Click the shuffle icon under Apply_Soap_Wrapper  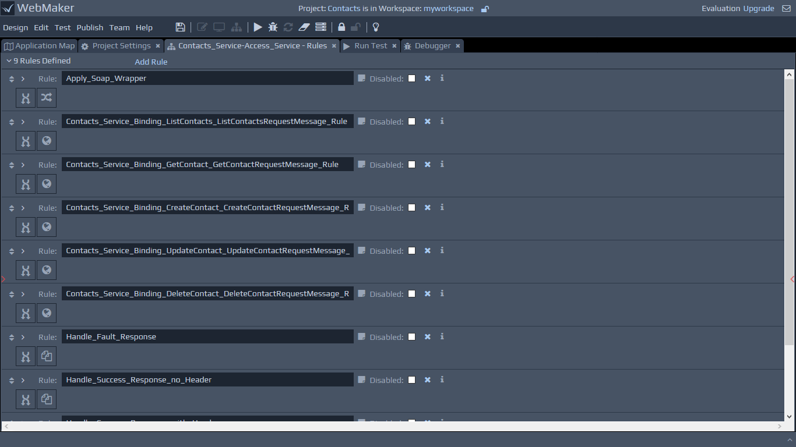tap(47, 98)
